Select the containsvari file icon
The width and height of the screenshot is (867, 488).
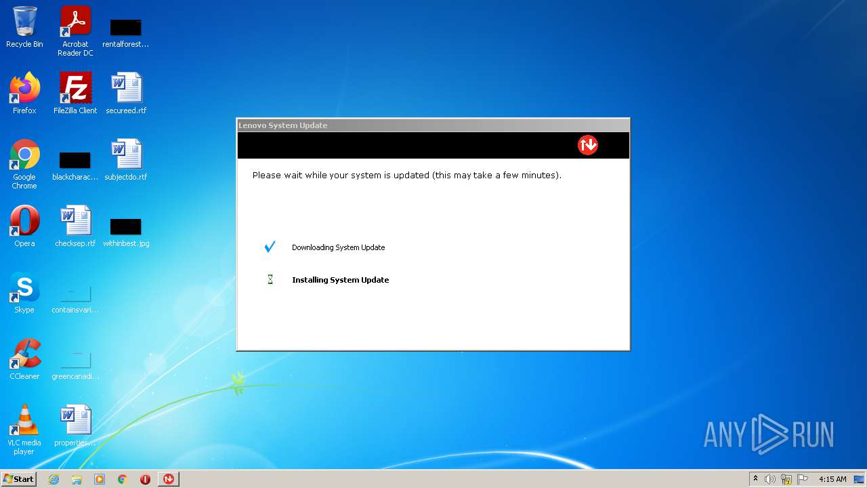(x=75, y=299)
